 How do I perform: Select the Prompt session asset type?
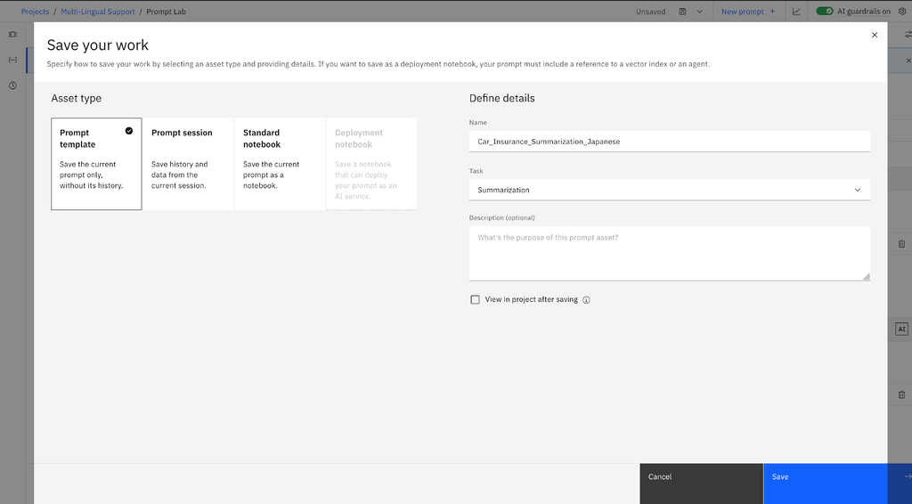coord(188,164)
